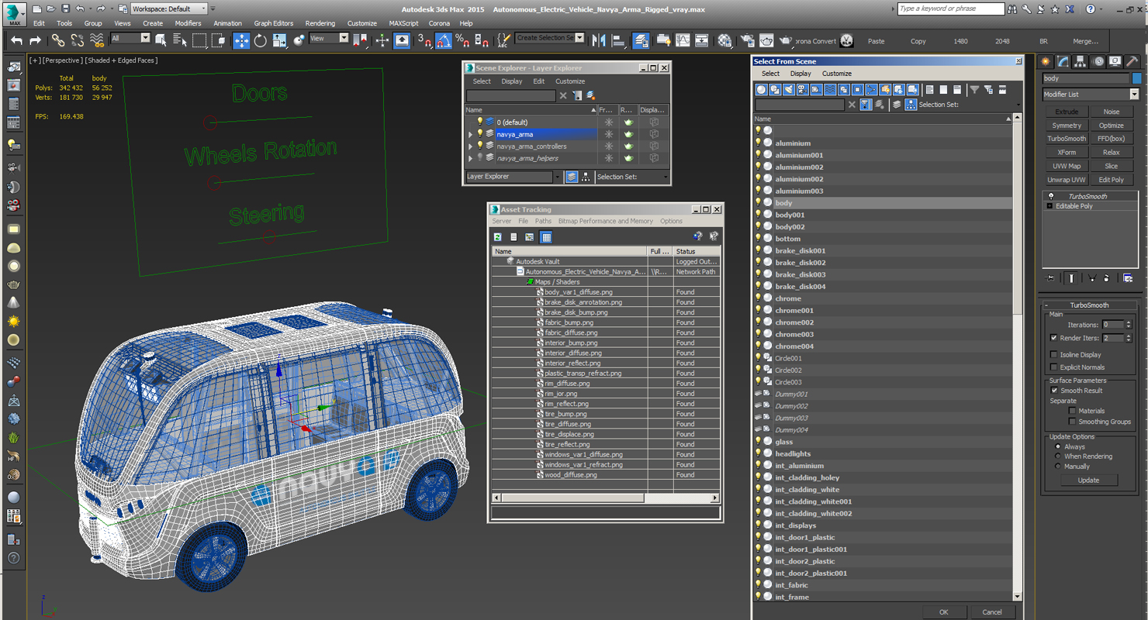Activate the Select and Rotate tool
The width and height of the screenshot is (1148, 620).
click(261, 40)
